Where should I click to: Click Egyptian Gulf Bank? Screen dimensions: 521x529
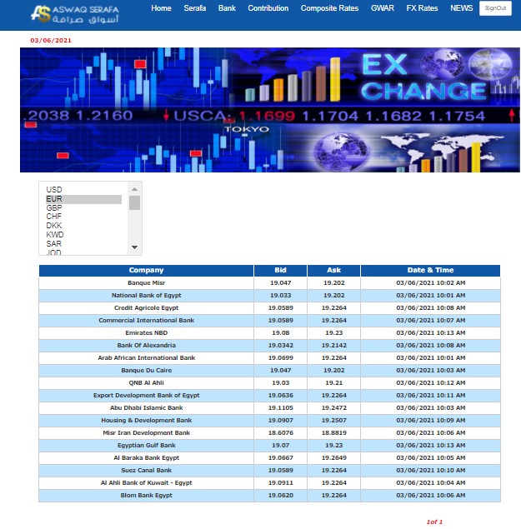(x=146, y=445)
